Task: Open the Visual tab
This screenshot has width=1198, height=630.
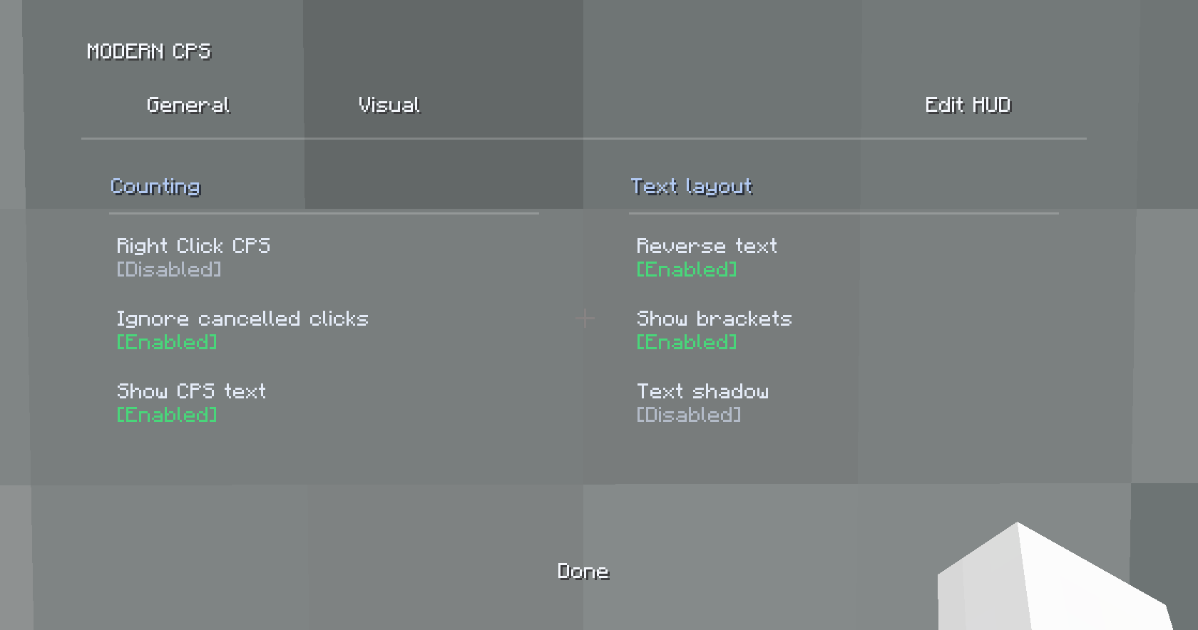Action: tap(389, 105)
